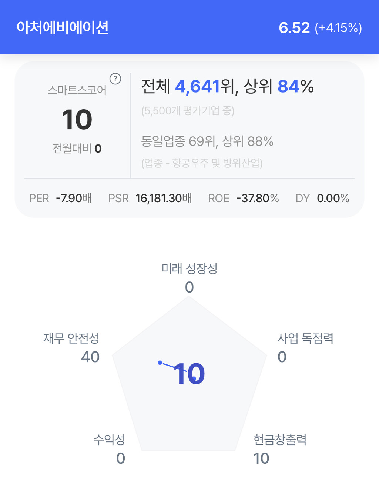This screenshot has width=379, height=487.
Task: Select the 전체 4,641위 overall rank
Action: coord(189,87)
